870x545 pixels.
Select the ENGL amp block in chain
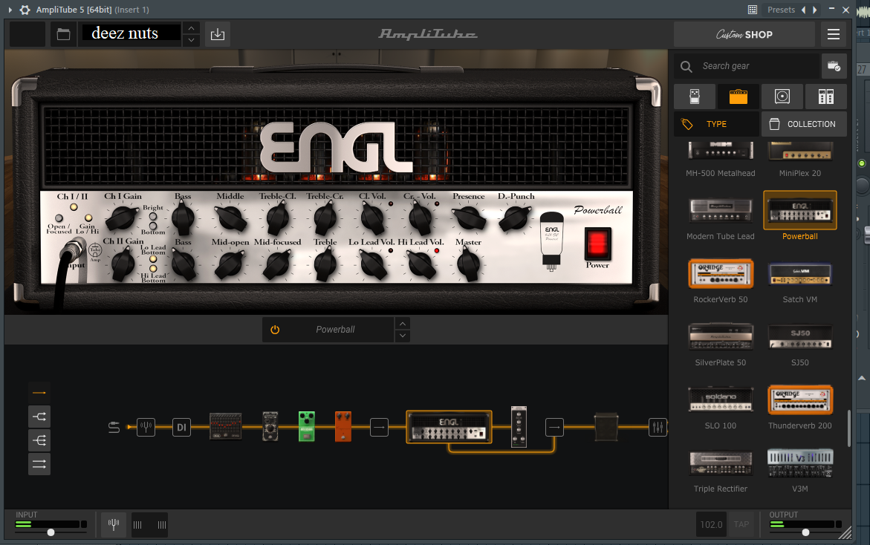pyautogui.click(x=449, y=427)
